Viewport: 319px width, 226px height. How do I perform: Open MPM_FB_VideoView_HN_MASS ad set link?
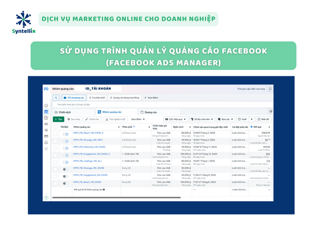89,147
